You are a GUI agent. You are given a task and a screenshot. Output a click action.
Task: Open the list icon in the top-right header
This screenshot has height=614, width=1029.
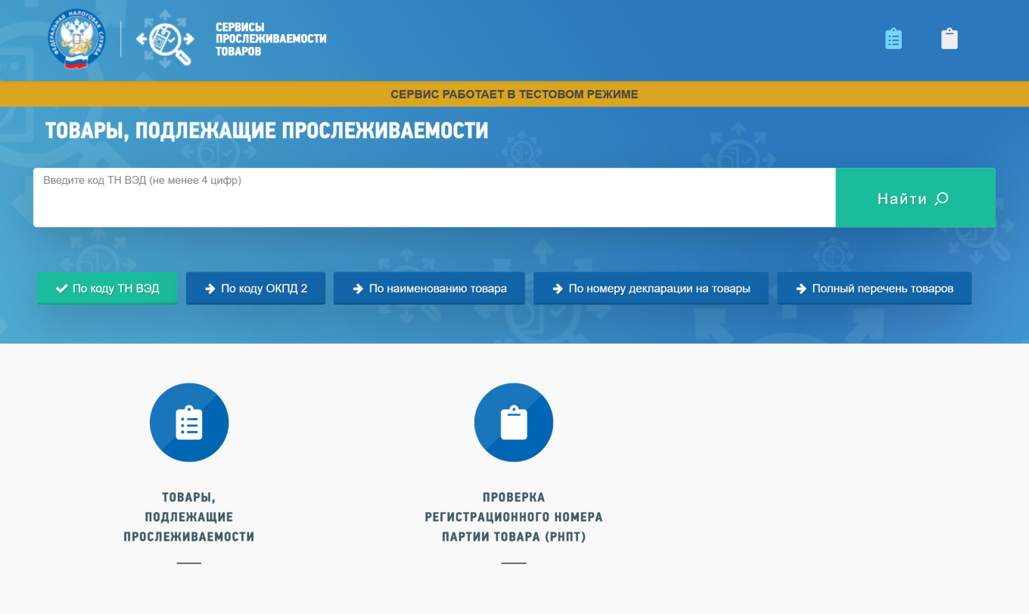(894, 38)
